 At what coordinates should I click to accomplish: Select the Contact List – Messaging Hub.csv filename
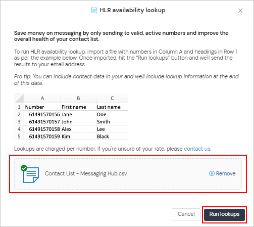click(x=86, y=173)
